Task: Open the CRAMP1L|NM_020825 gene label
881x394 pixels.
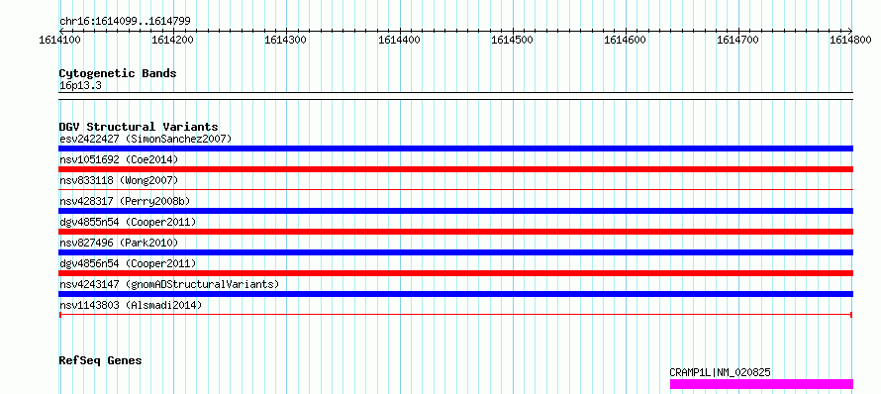Action: point(720,372)
